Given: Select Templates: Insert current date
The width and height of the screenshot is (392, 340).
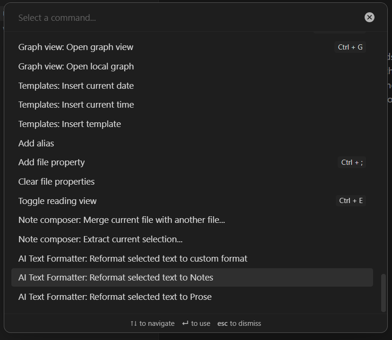Looking at the screenshot, I should click(192, 86).
